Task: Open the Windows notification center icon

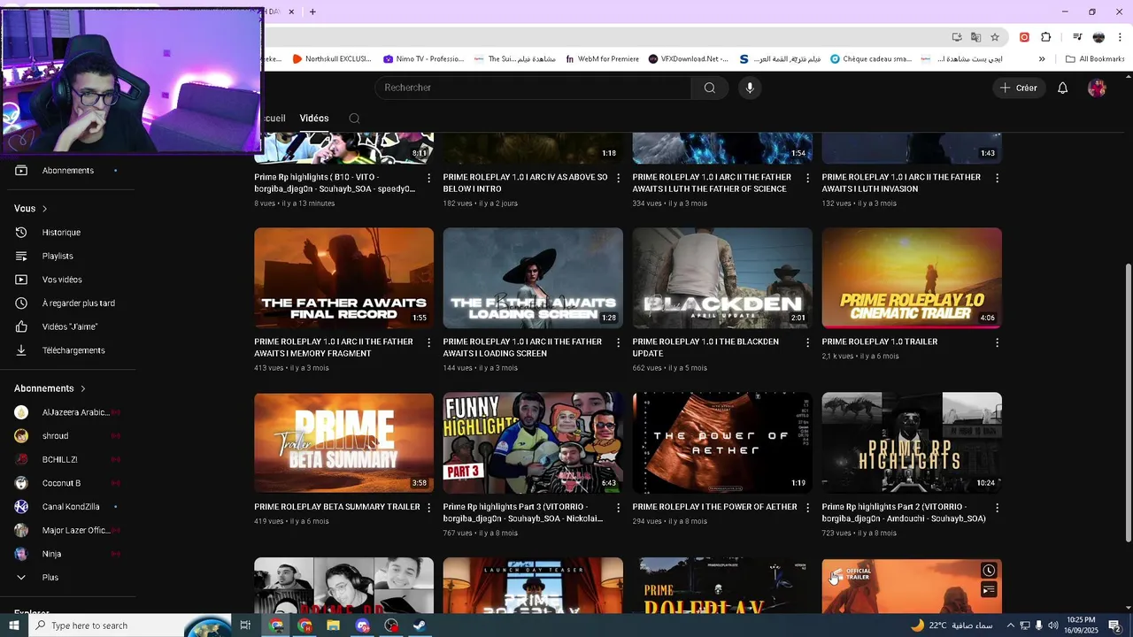Action: [1114, 625]
